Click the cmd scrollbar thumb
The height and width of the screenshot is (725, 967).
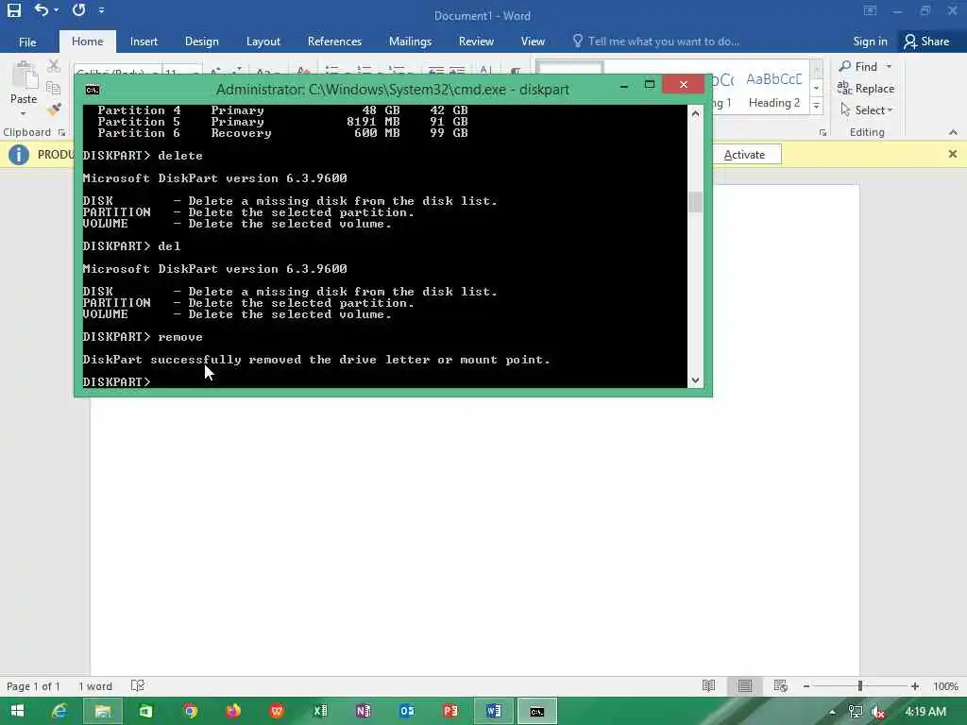click(695, 202)
